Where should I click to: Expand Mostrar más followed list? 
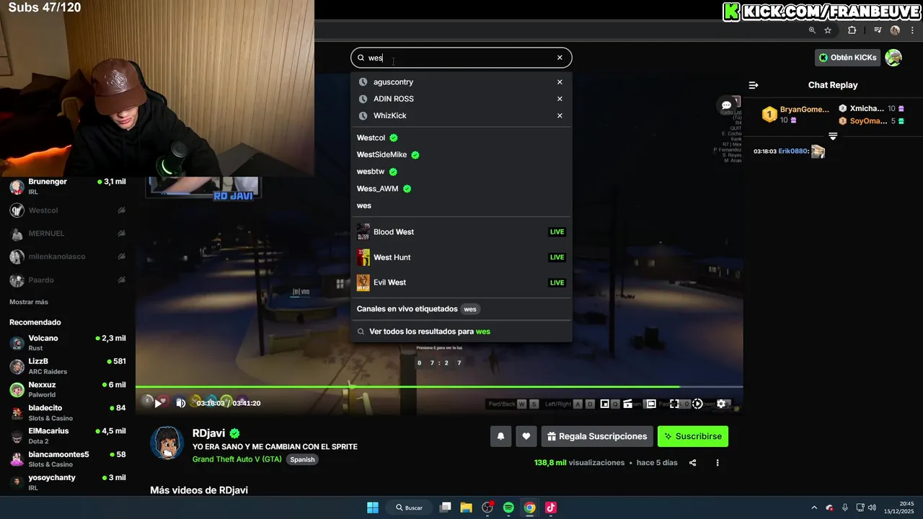click(x=29, y=302)
